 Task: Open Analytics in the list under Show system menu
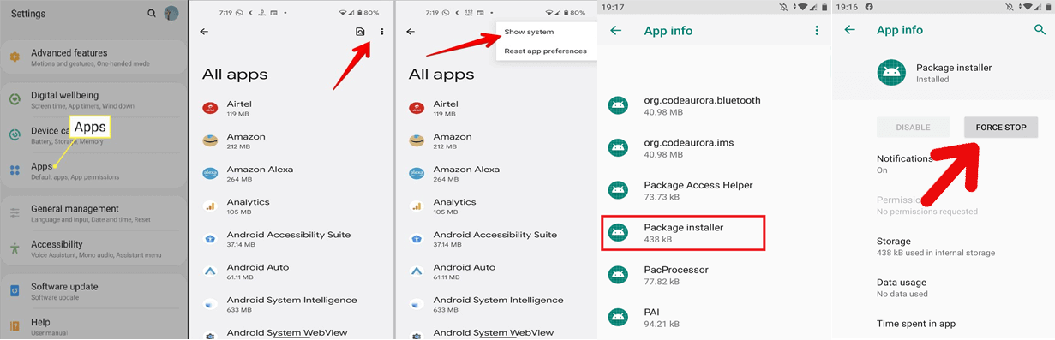click(496, 206)
